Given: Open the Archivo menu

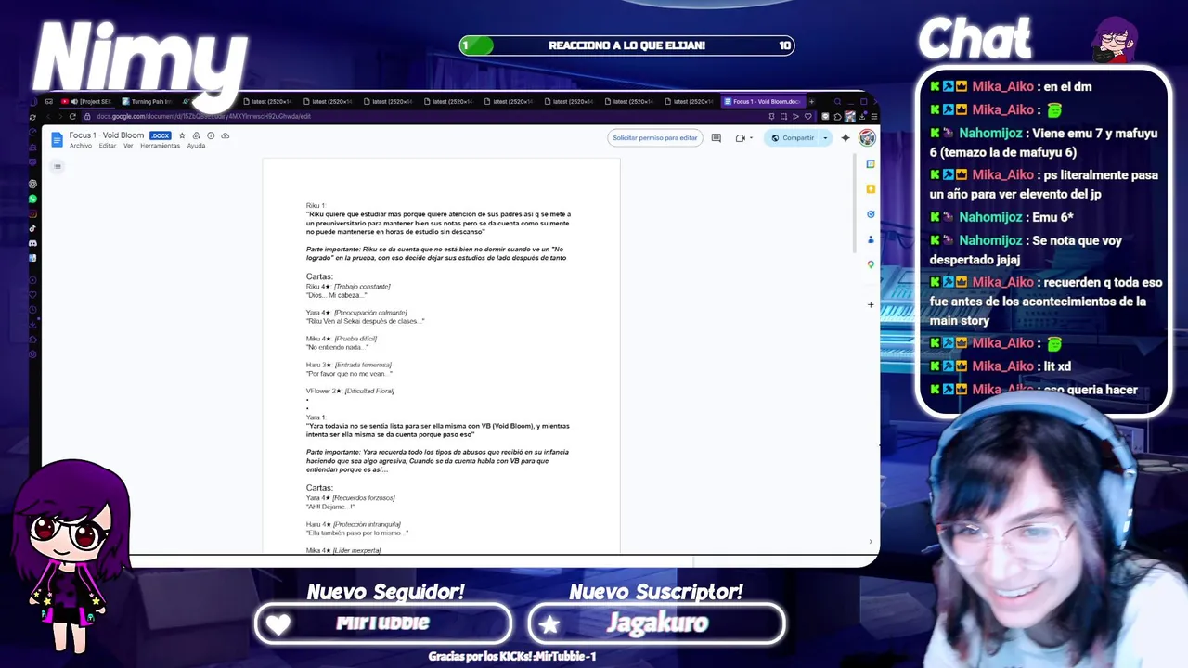Looking at the screenshot, I should pyautogui.click(x=81, y=146).
